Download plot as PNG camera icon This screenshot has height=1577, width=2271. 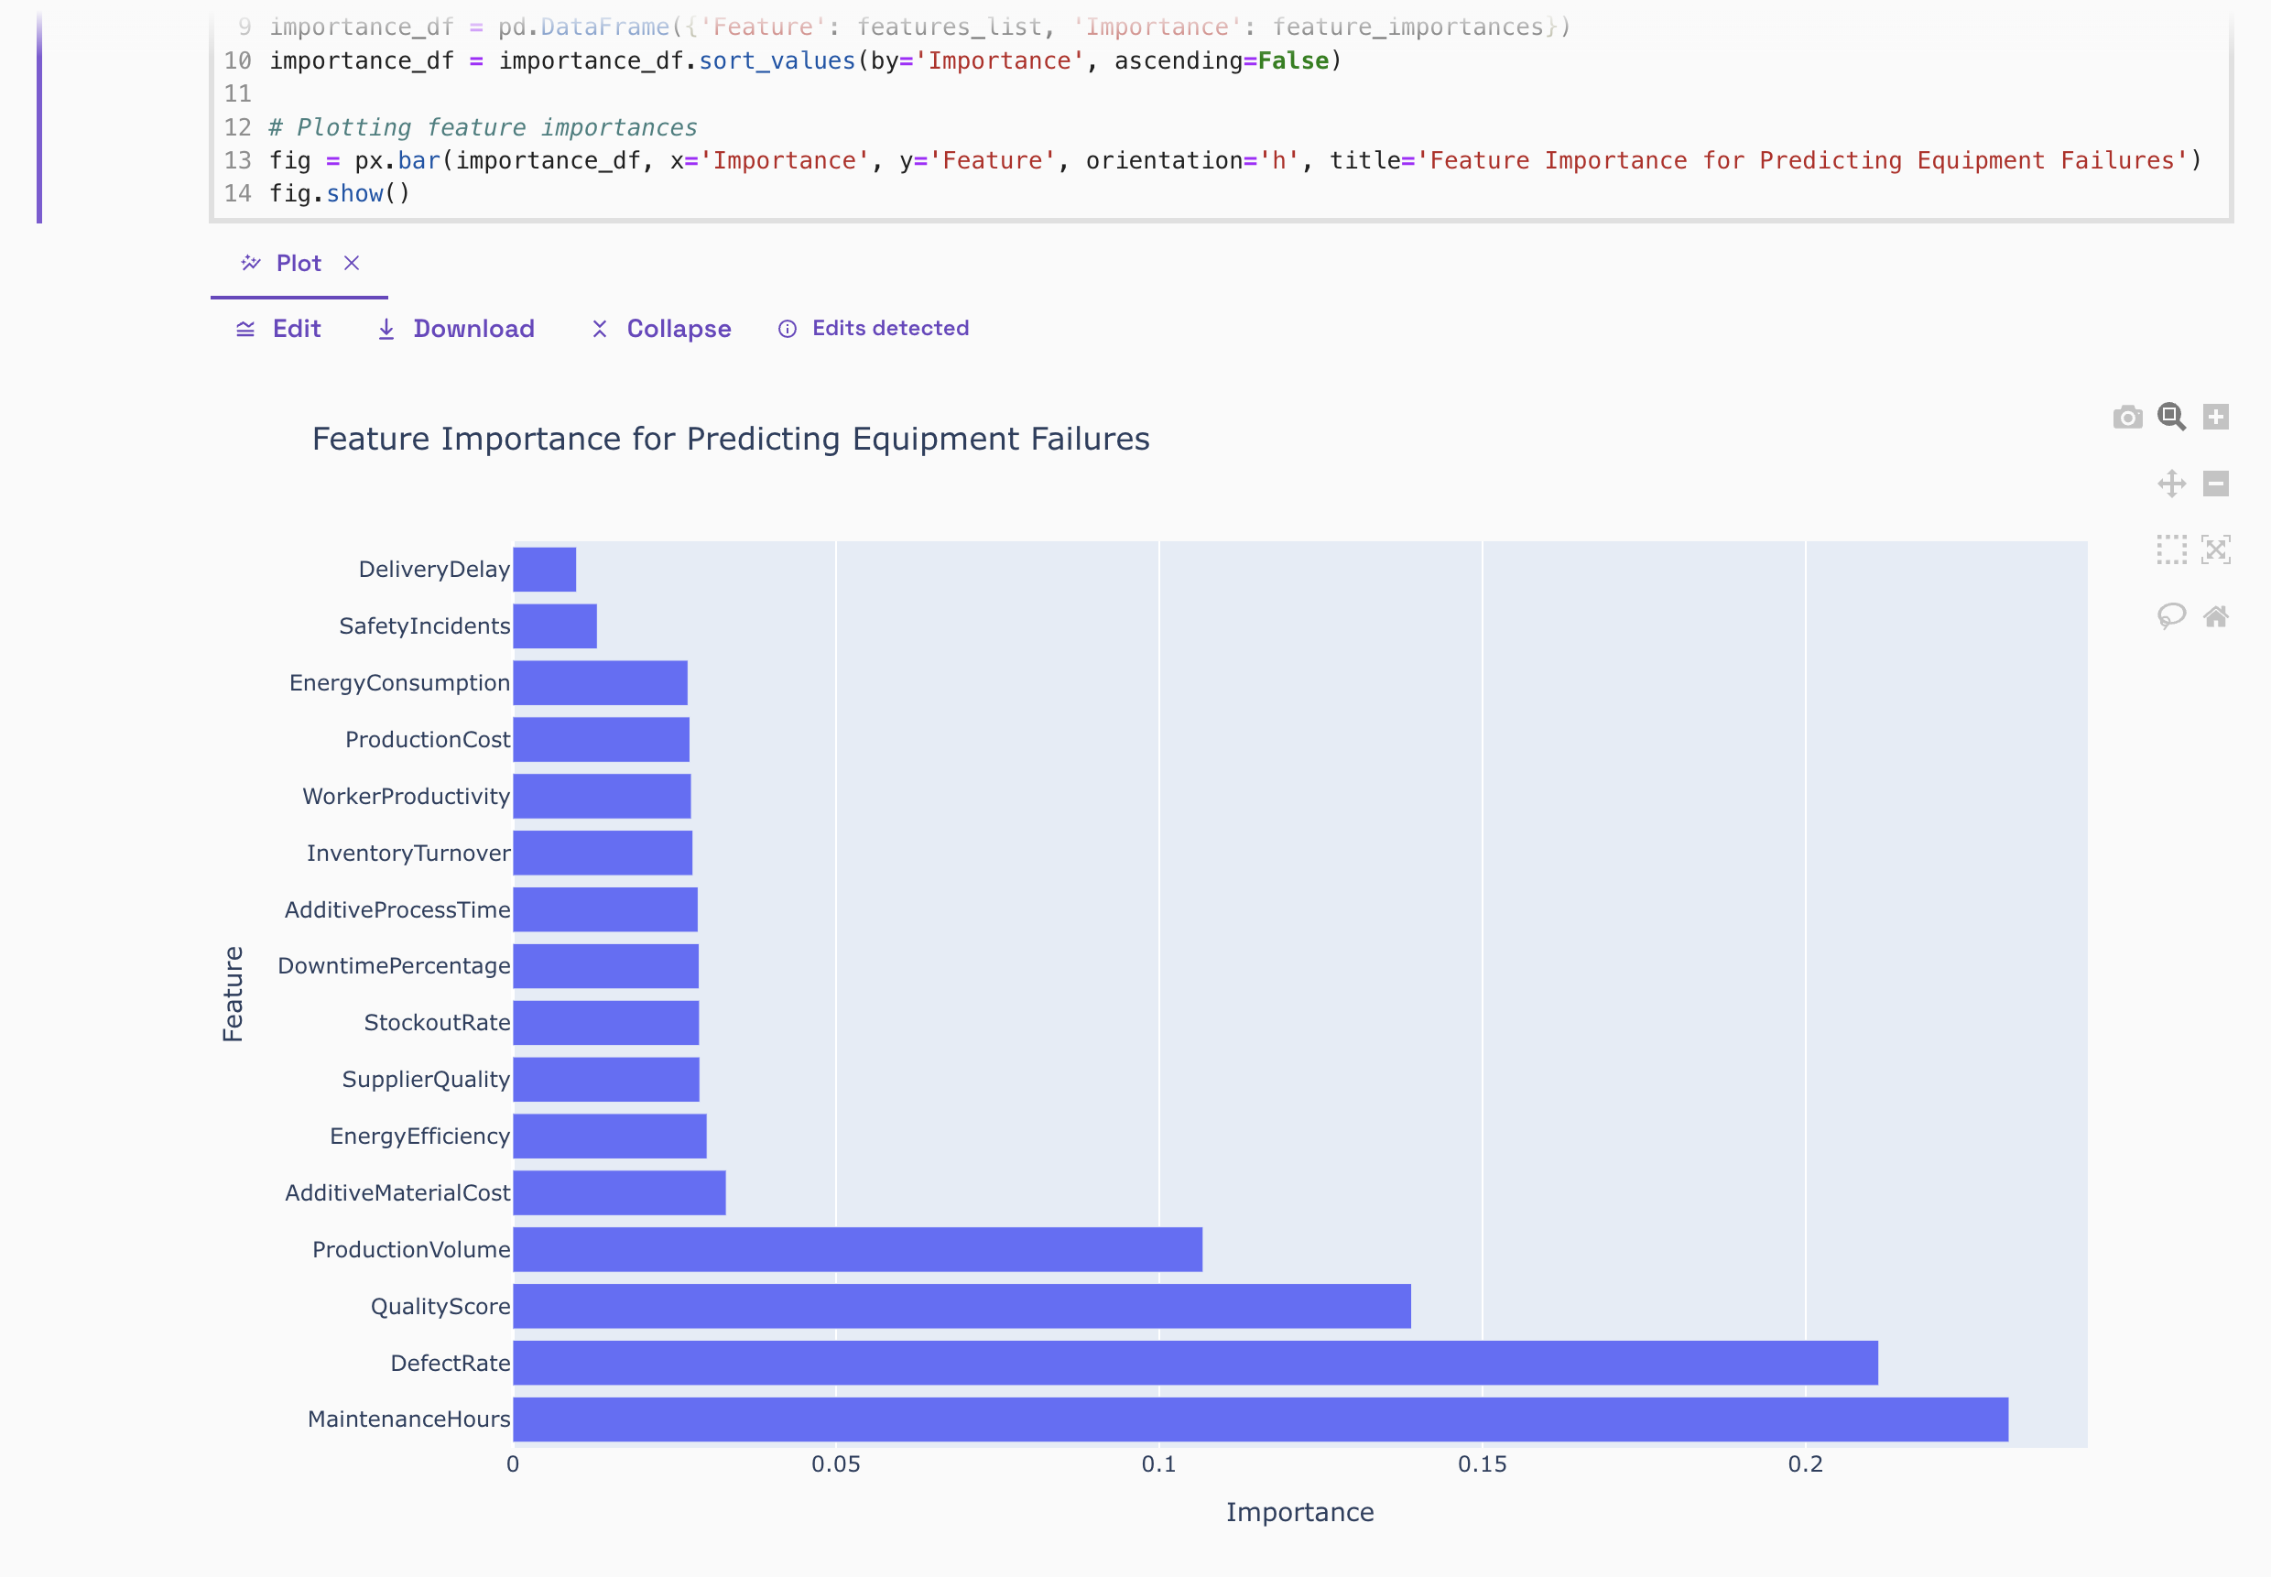2127,417
